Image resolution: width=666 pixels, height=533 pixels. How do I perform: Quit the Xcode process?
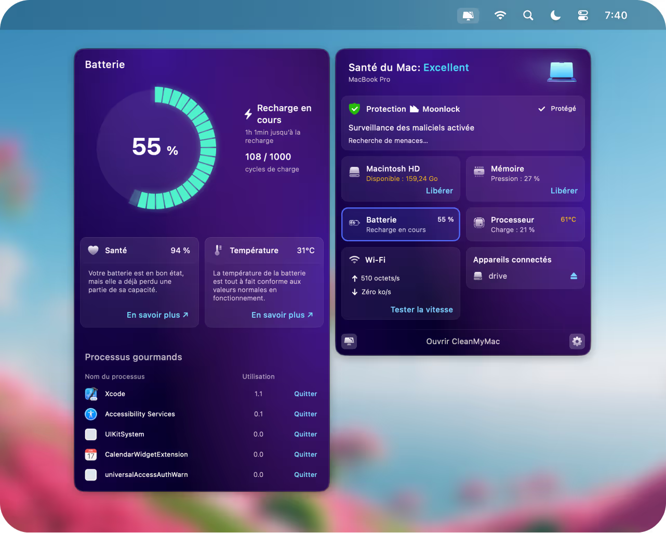(x=305, y=394)
